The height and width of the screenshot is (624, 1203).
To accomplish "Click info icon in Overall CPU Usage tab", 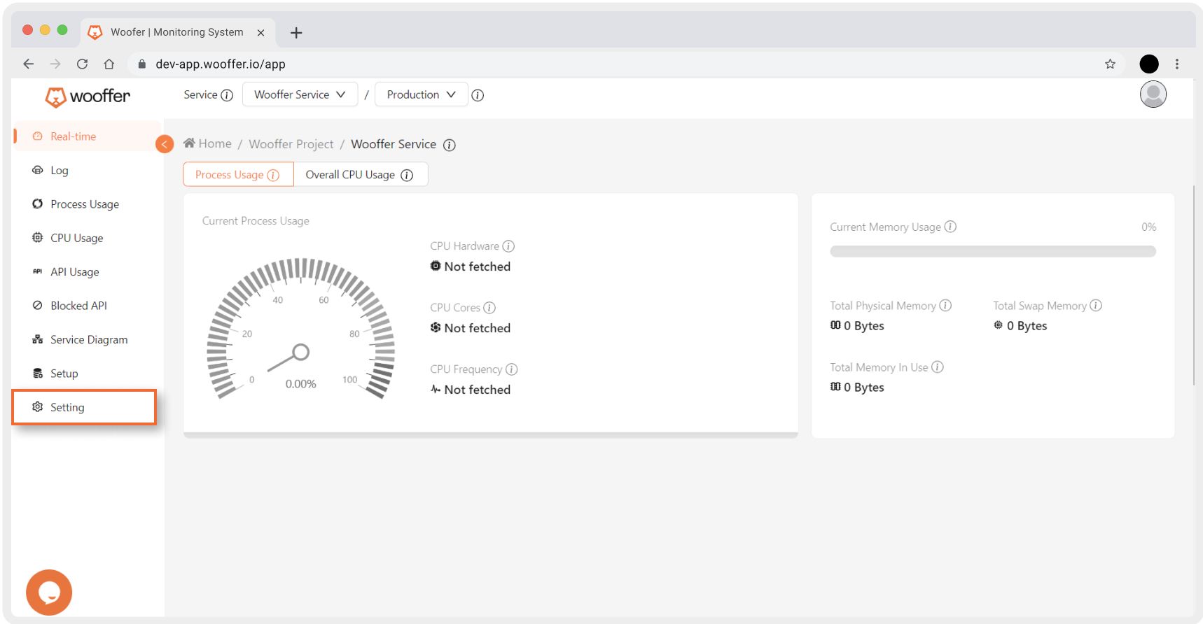I will 407,175.
